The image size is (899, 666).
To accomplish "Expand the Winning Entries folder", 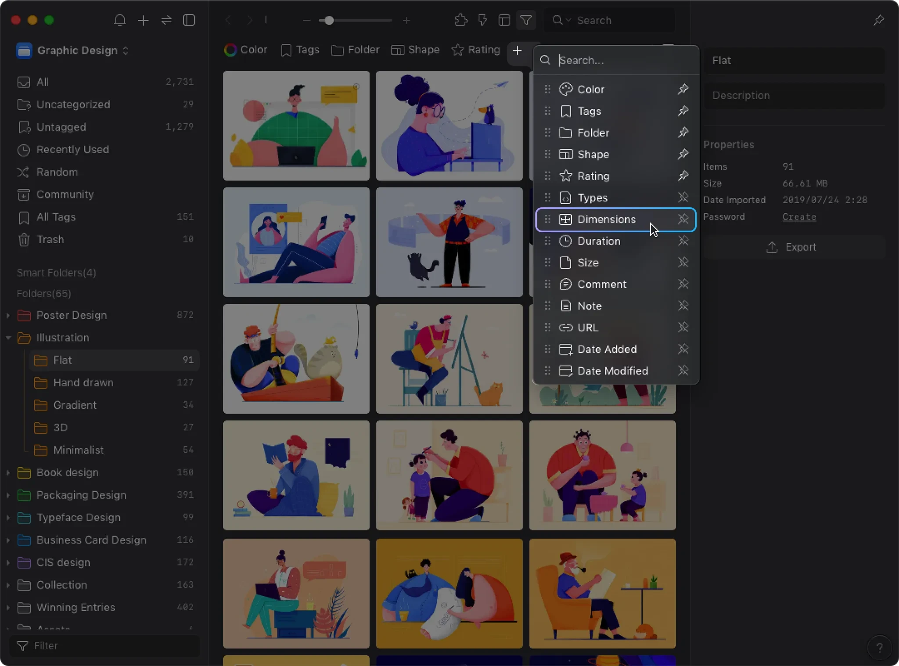I will (x=8, y=607).
